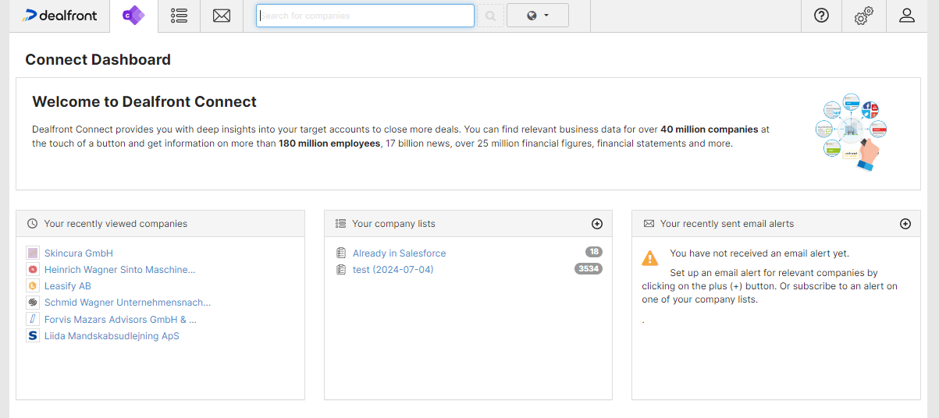Click the envelope icon in email alerts header
This screenshot has width=939, height=418.
pyautogui.click(x=649, y=224)
